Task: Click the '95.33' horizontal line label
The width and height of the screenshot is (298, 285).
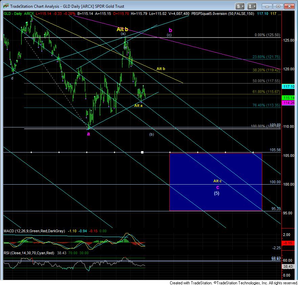Action: coord(276,209)
